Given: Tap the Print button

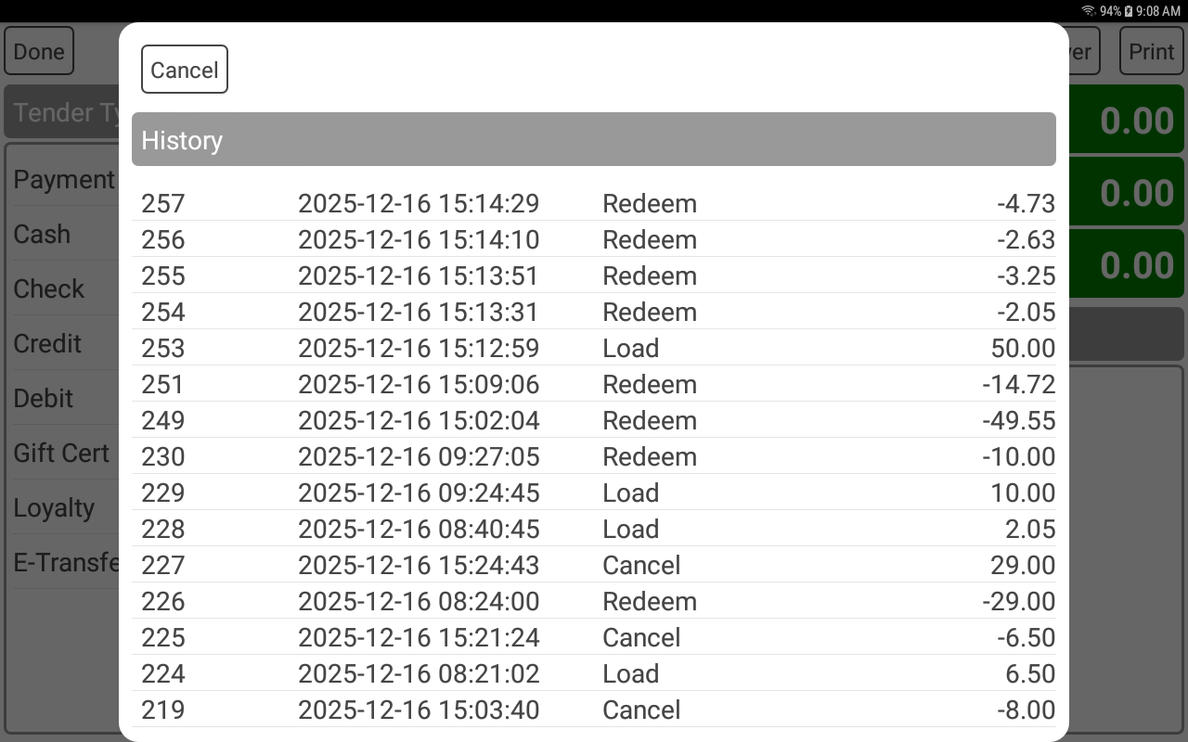Looking at the screenshot, I should coord(1151,51).
